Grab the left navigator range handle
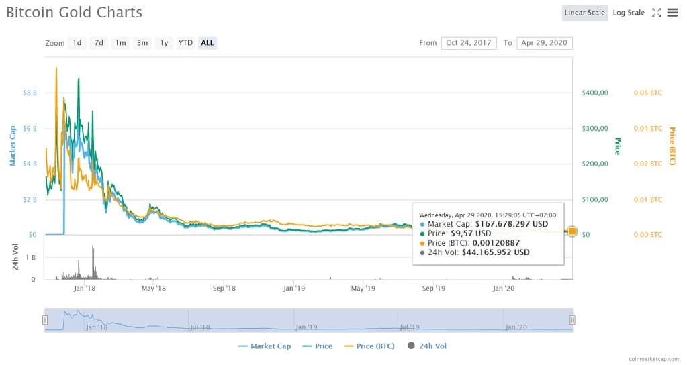Screen dimensions: 687x365 pos(45,320)
